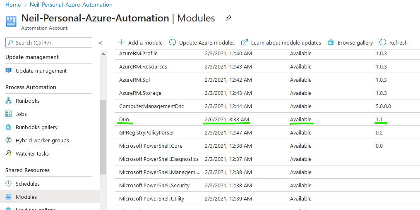Select the AzureRM.Resources module row
The height and width of the screenshot is (210, 420).
click(x=268, y=66)
